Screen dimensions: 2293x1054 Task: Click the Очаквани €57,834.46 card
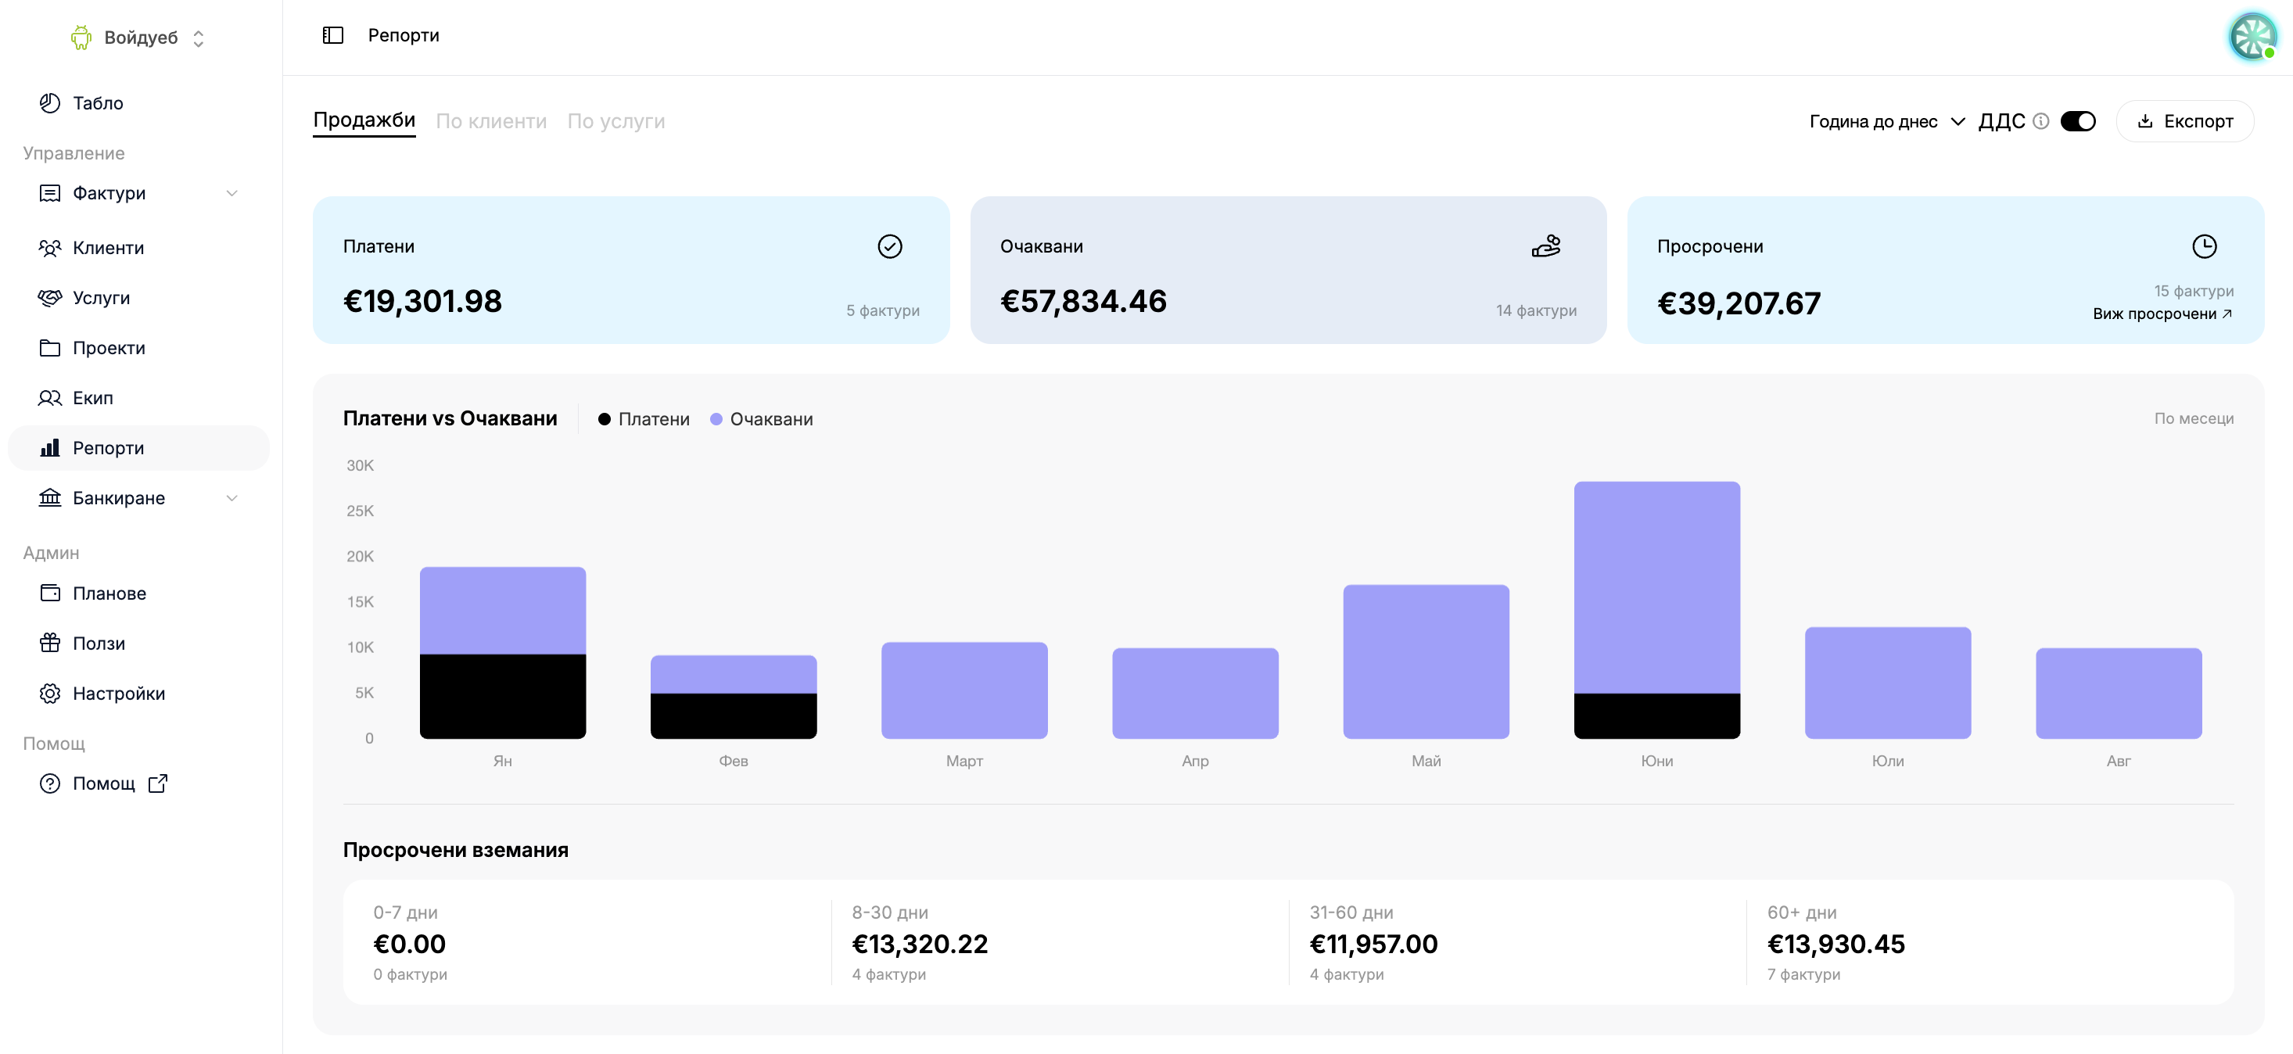(x=1288, y=270)
